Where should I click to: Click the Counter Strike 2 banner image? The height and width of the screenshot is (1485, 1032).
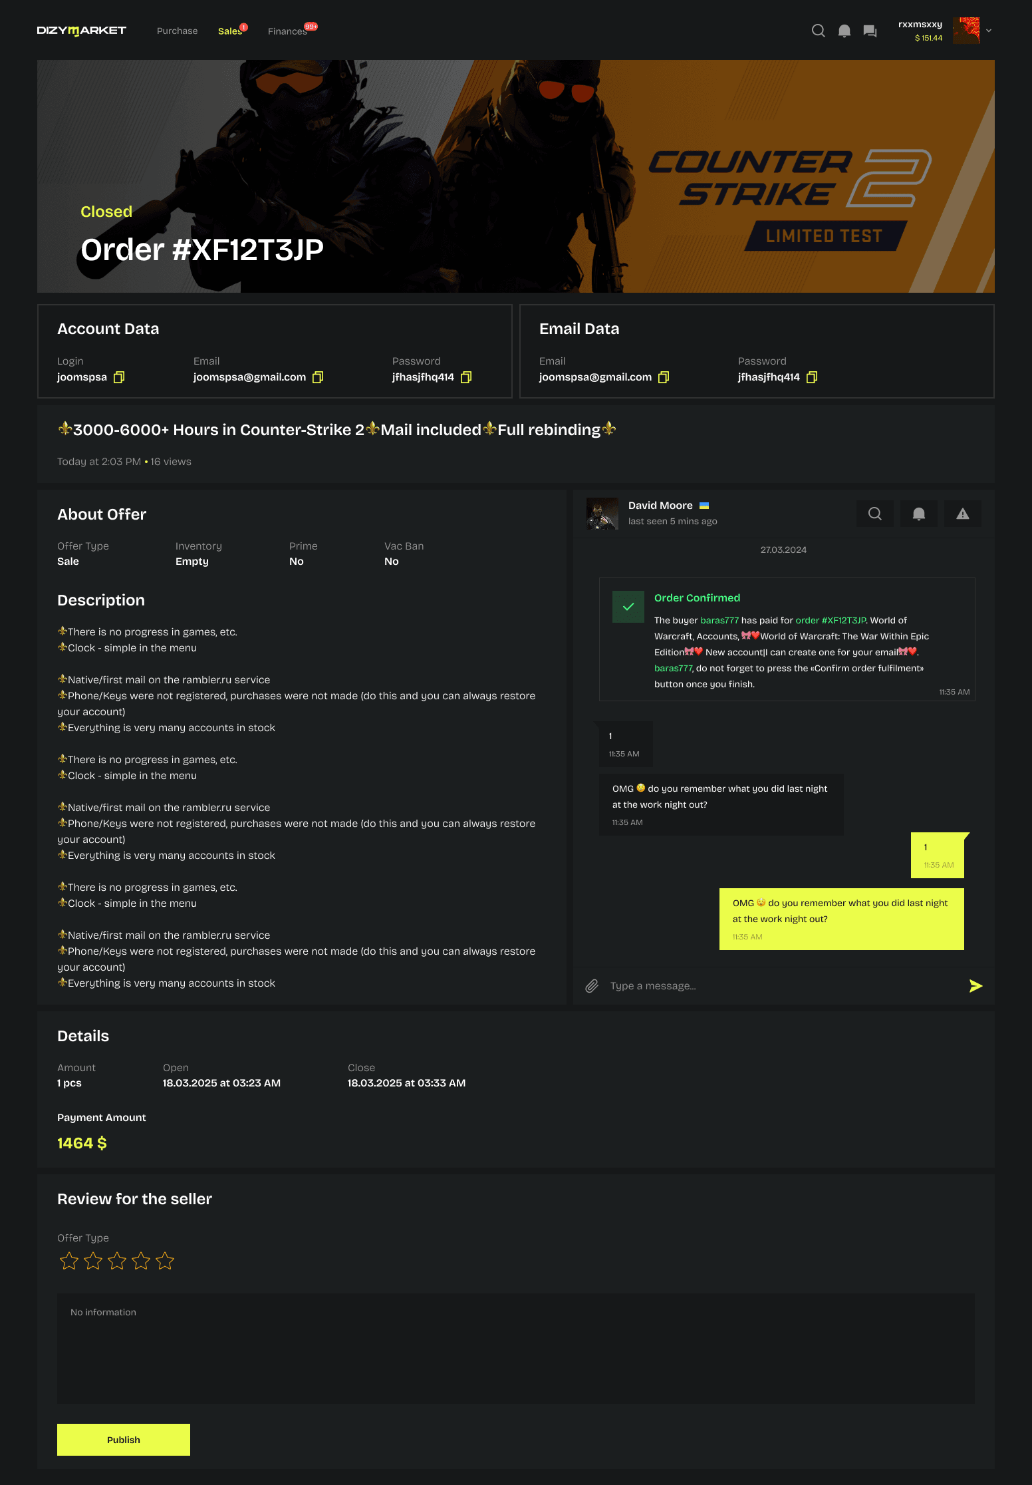point(516,176)
